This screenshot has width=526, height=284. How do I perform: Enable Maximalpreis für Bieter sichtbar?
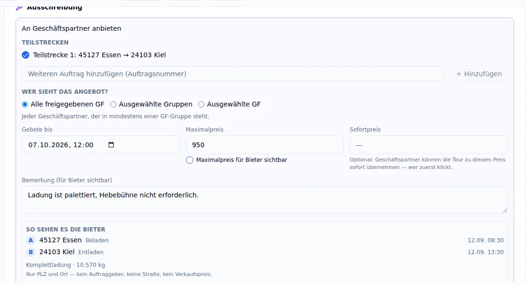[x=190, y=160]
